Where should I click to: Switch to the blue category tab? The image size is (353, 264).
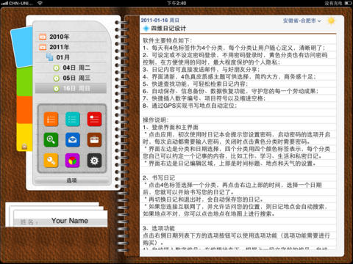(x=22, y=46)
